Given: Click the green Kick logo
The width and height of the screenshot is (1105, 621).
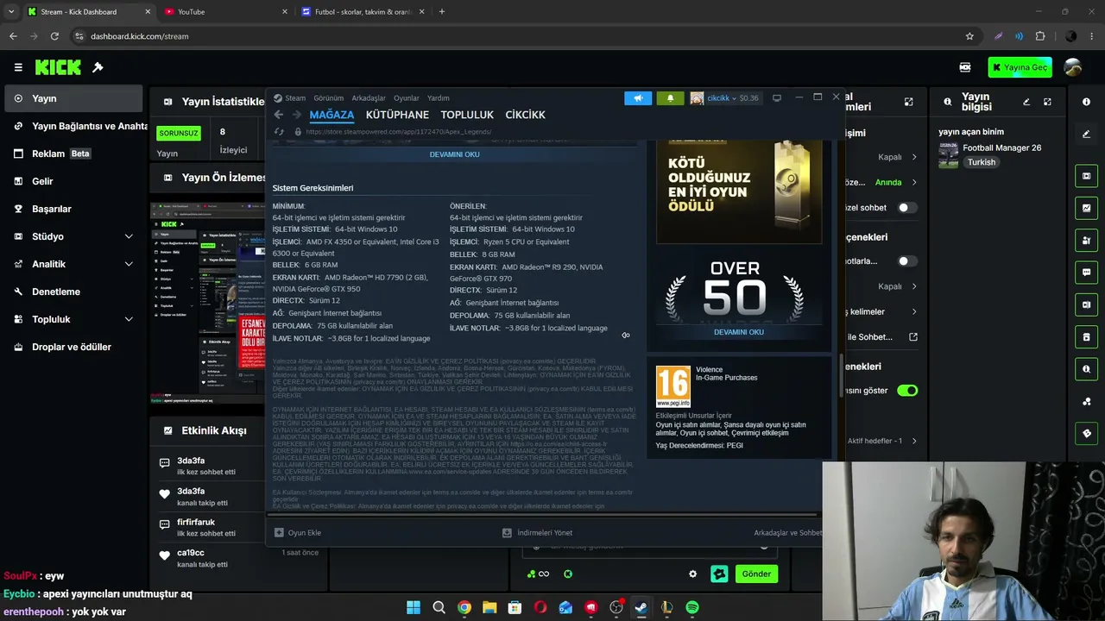Looking at the screenshot, I should click(x=58, y=67).
